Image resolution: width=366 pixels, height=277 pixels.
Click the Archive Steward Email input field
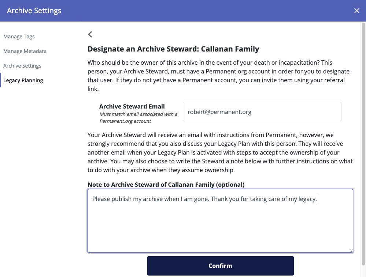click(x=262, y=112)
